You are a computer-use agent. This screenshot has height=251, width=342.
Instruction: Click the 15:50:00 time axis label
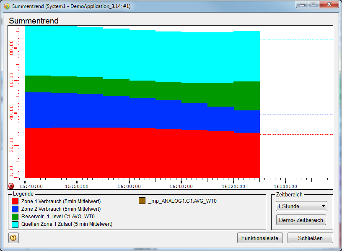click(77, 186)
